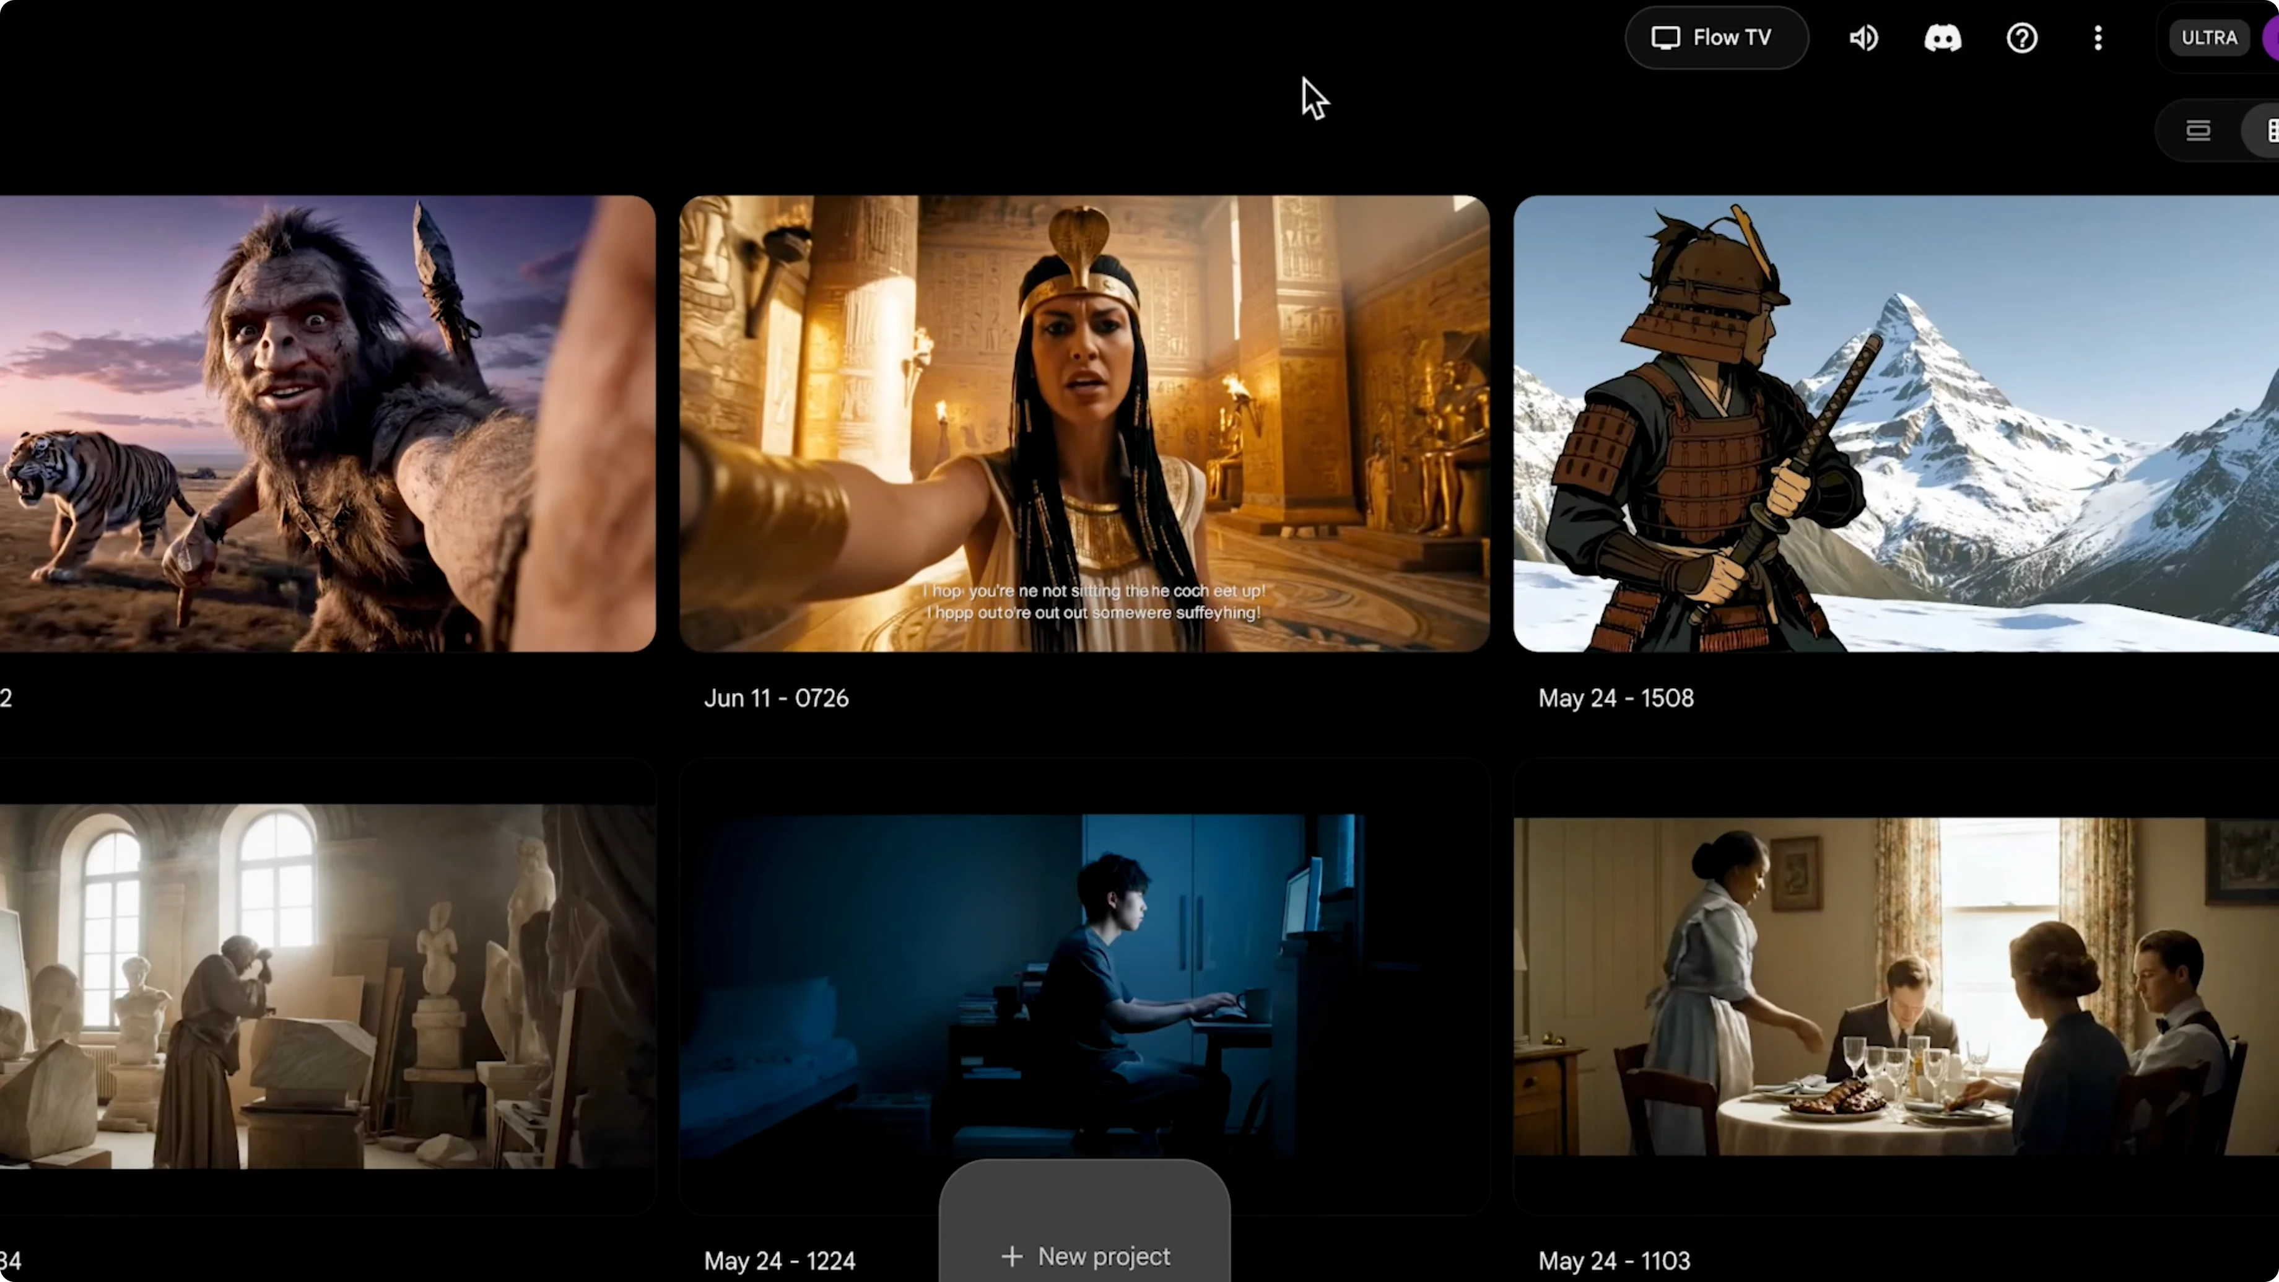
Task: Open Flow TV
Action: click(x=1715, y=38)
